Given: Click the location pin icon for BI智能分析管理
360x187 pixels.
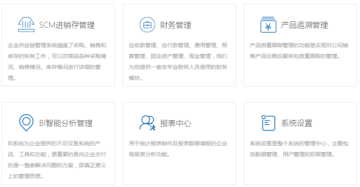Looking at the screenshot, I should pyautogui.click(x=27, y=123).
